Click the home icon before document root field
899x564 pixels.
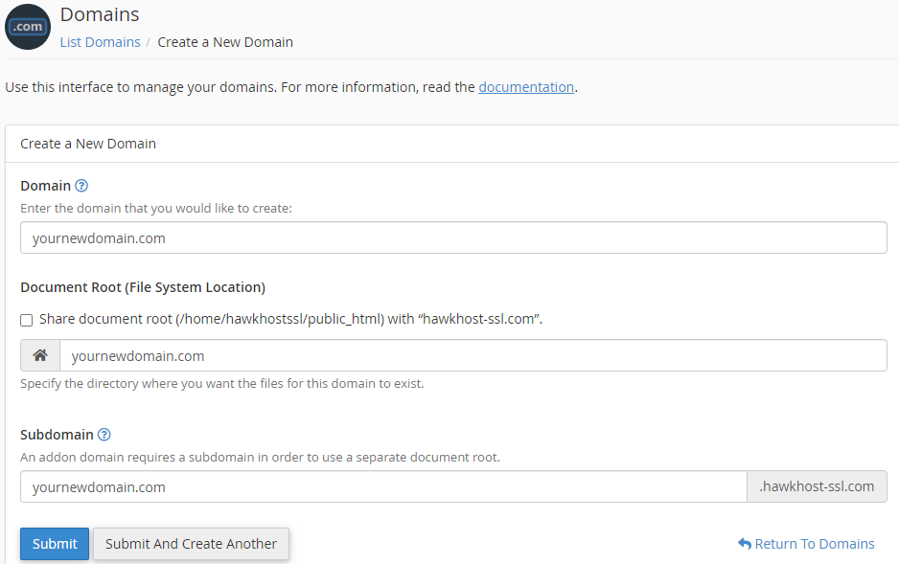point(40,356)
